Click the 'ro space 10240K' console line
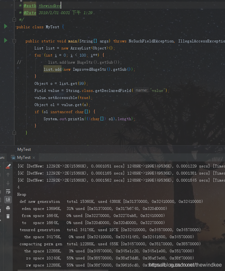The width and height of the screenshot is (225, 271). point(110,258)
